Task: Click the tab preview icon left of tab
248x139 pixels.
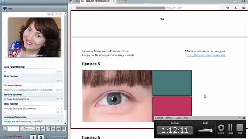Action: click(x=71, y=1)
